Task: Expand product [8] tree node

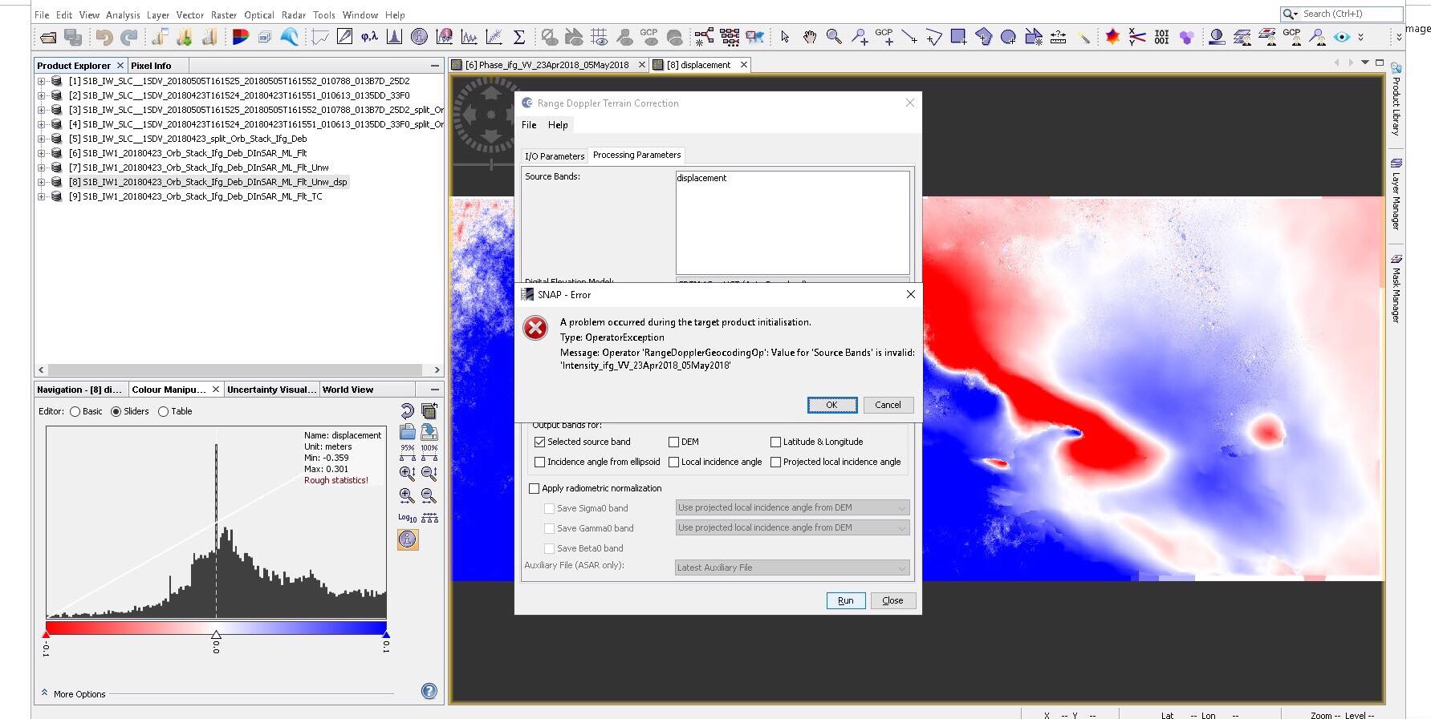Action: click(41, 182)
